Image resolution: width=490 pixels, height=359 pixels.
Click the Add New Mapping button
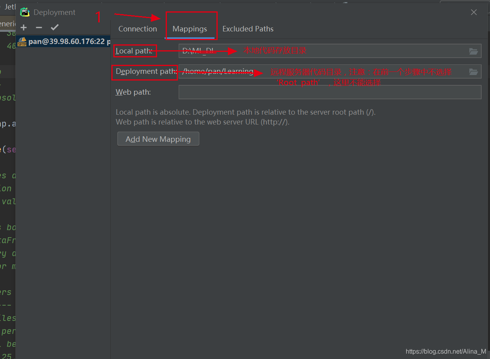coord(158,139)
